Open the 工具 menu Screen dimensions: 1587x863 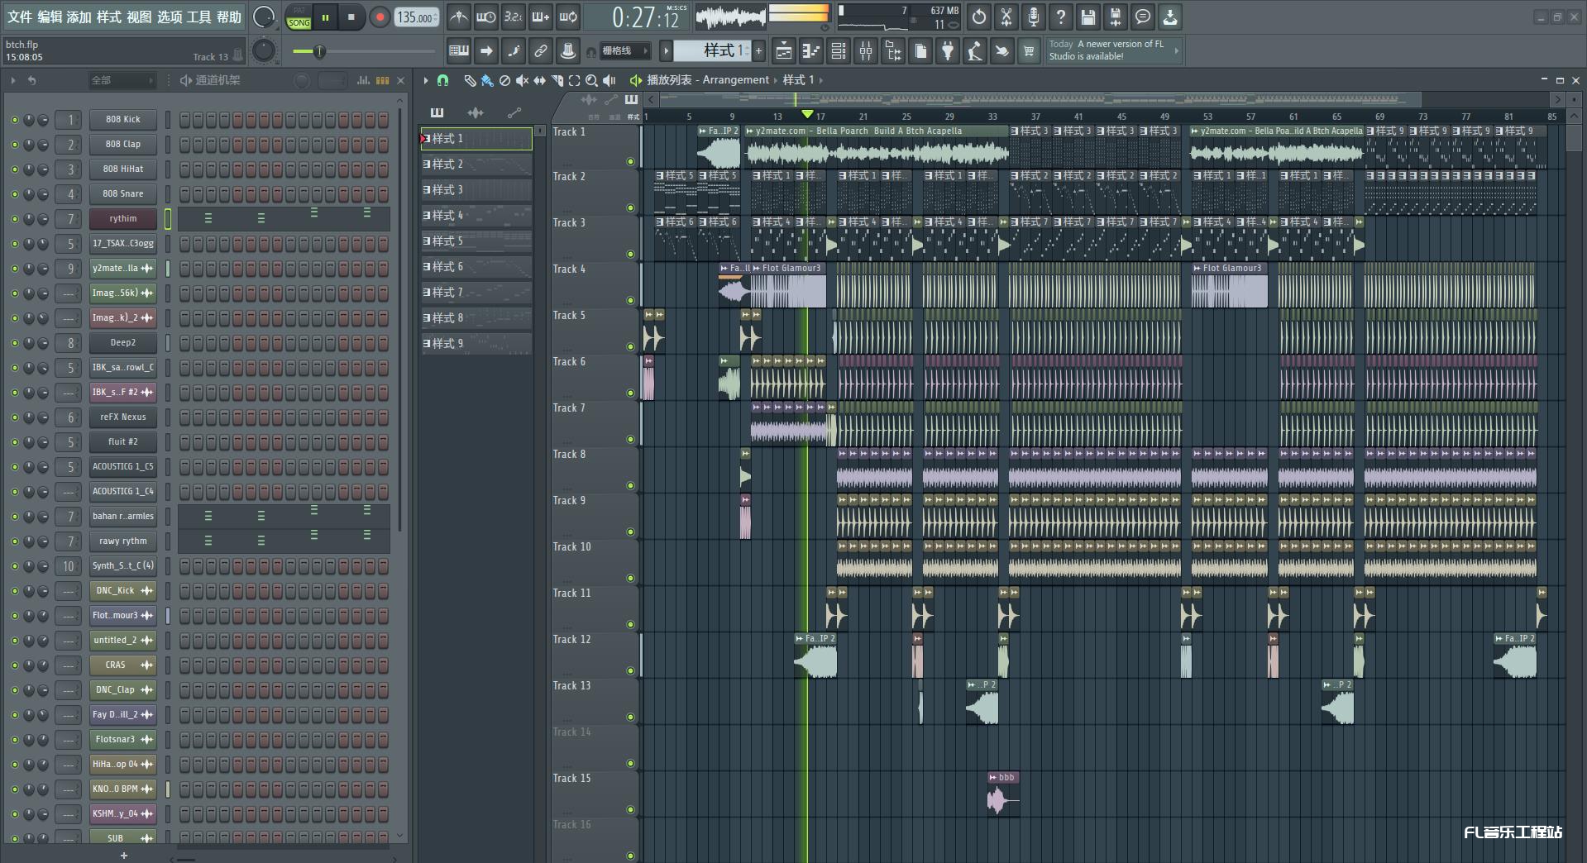198,17
